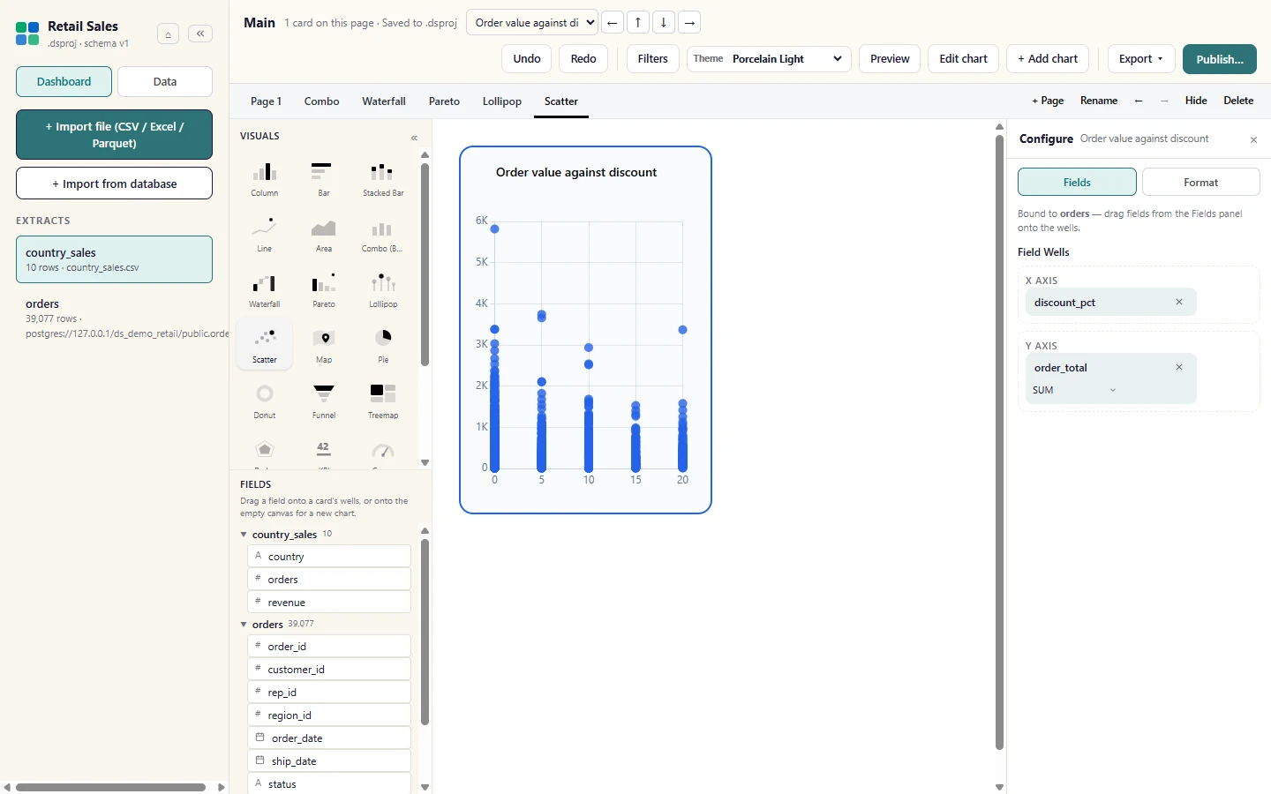1271x794 pixels.
Task: Remove discount_pct from the X Axis well
Action: [x=1179, y=302]
